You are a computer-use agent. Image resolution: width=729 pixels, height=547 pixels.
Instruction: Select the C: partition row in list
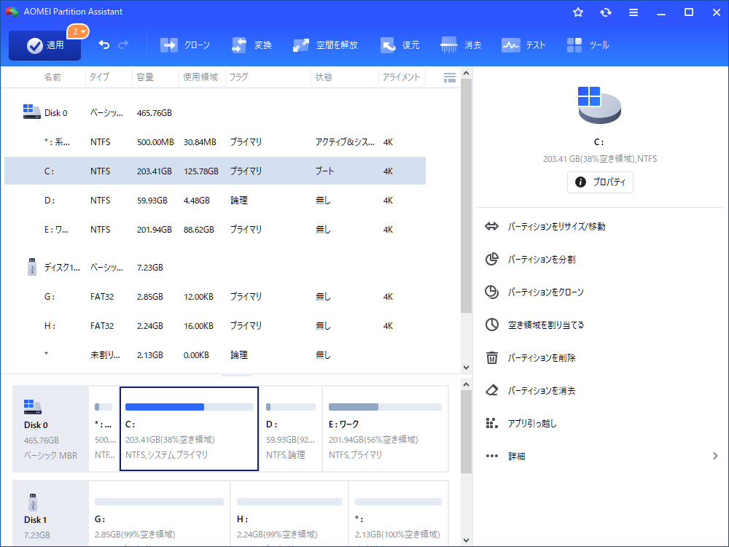click(215, 171)
